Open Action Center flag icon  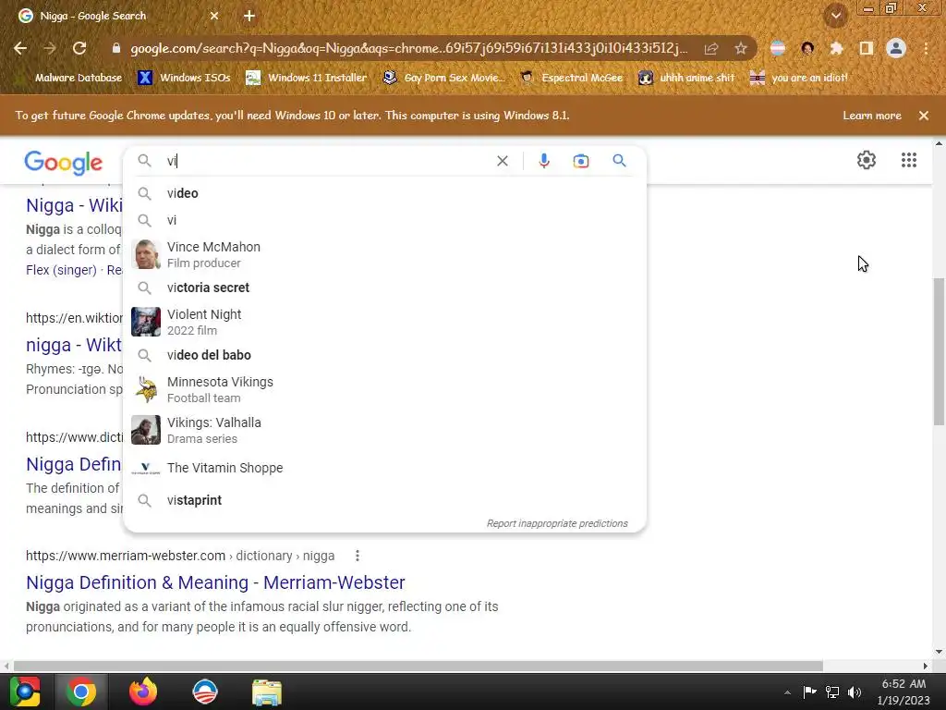(809, 692)
